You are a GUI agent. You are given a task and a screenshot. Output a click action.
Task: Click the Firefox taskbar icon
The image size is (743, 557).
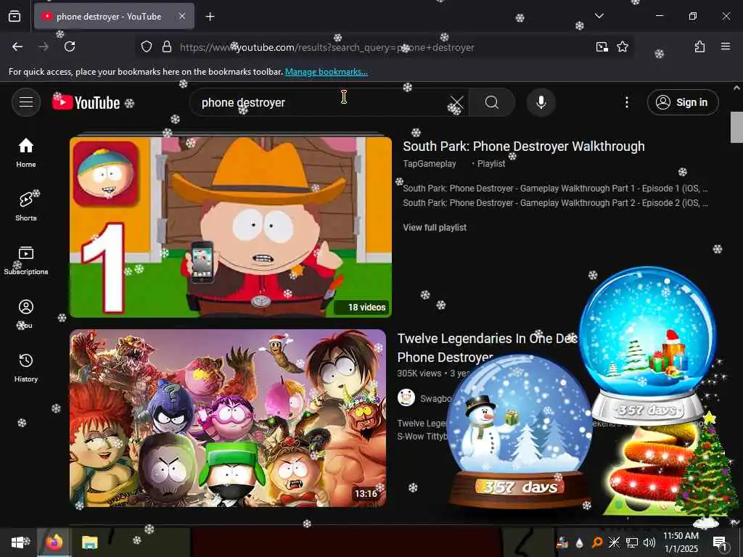tap(54, 542)
